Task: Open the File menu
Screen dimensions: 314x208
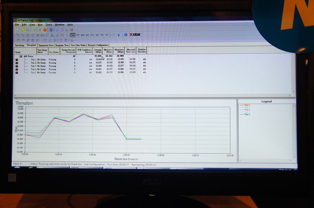Action: (x=17, y=25)
